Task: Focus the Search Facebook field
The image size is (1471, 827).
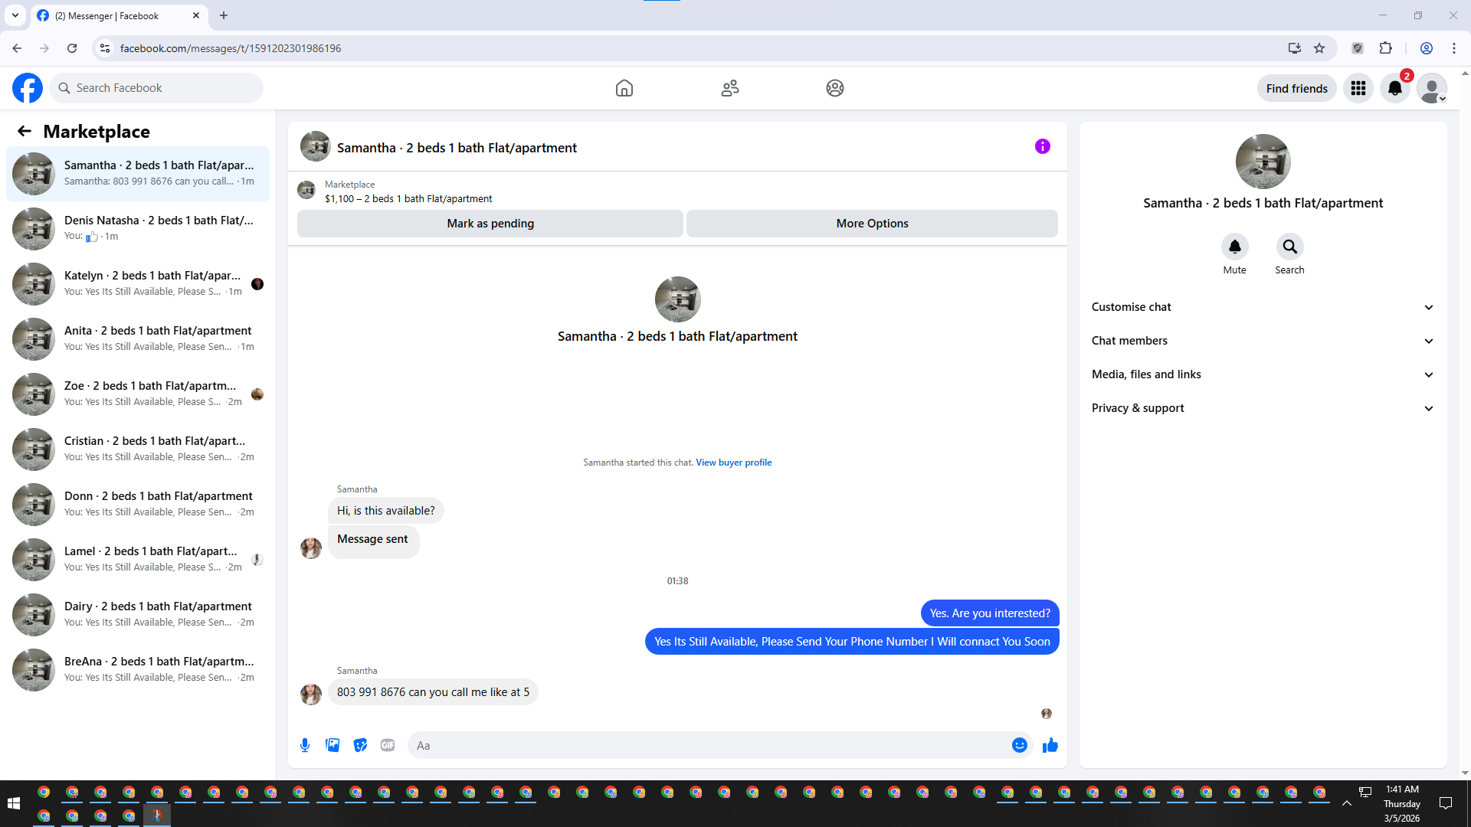Action: coord(156,88)
